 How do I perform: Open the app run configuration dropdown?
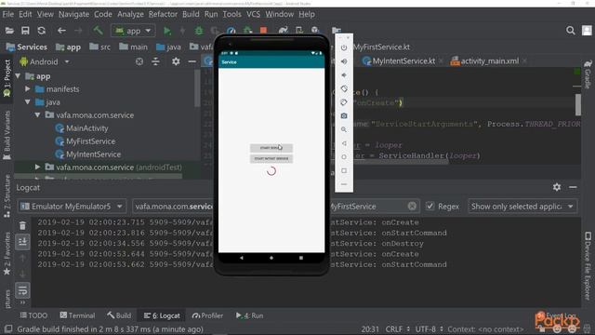pyautogui.click(x=133, y=31)
